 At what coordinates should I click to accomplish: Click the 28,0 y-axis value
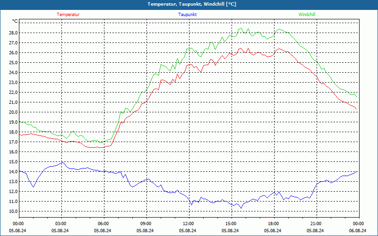click(14, 33)
